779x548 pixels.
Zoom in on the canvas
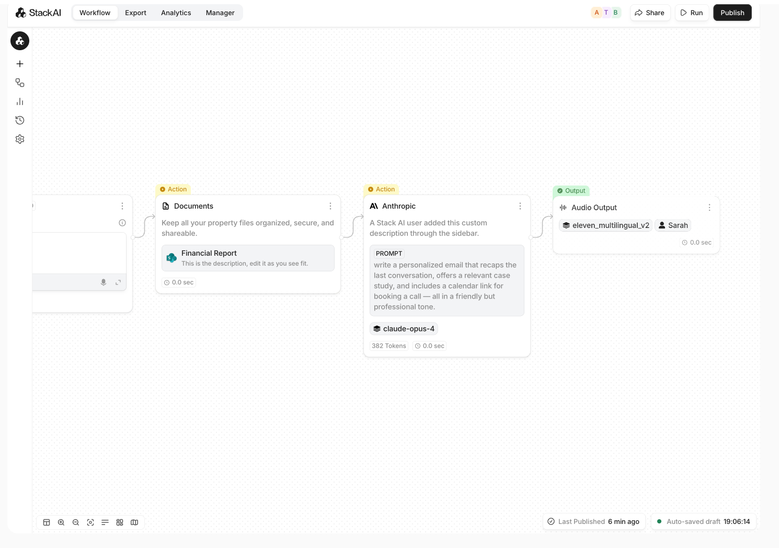(61, 522)
